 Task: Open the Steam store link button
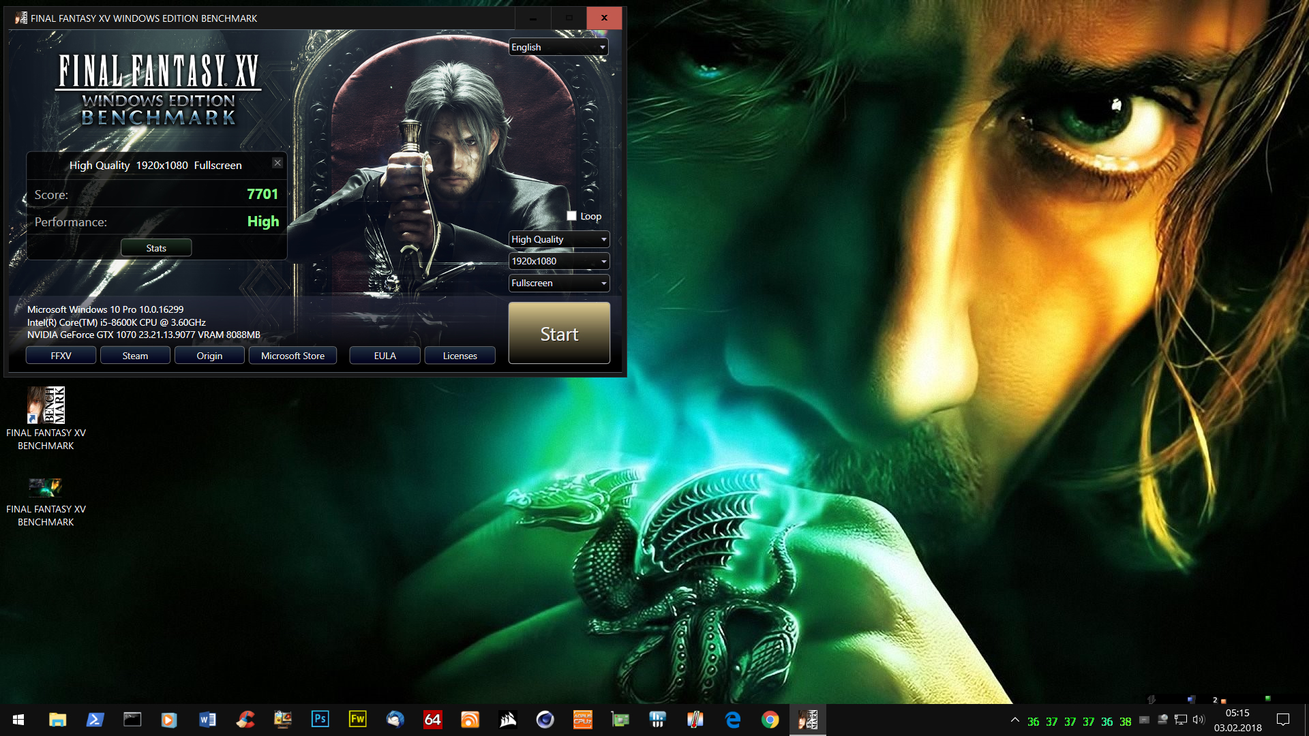(x=135, y=356)
